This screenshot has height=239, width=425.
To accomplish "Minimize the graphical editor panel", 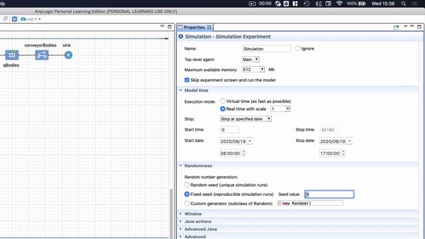I will pos(162,26).
